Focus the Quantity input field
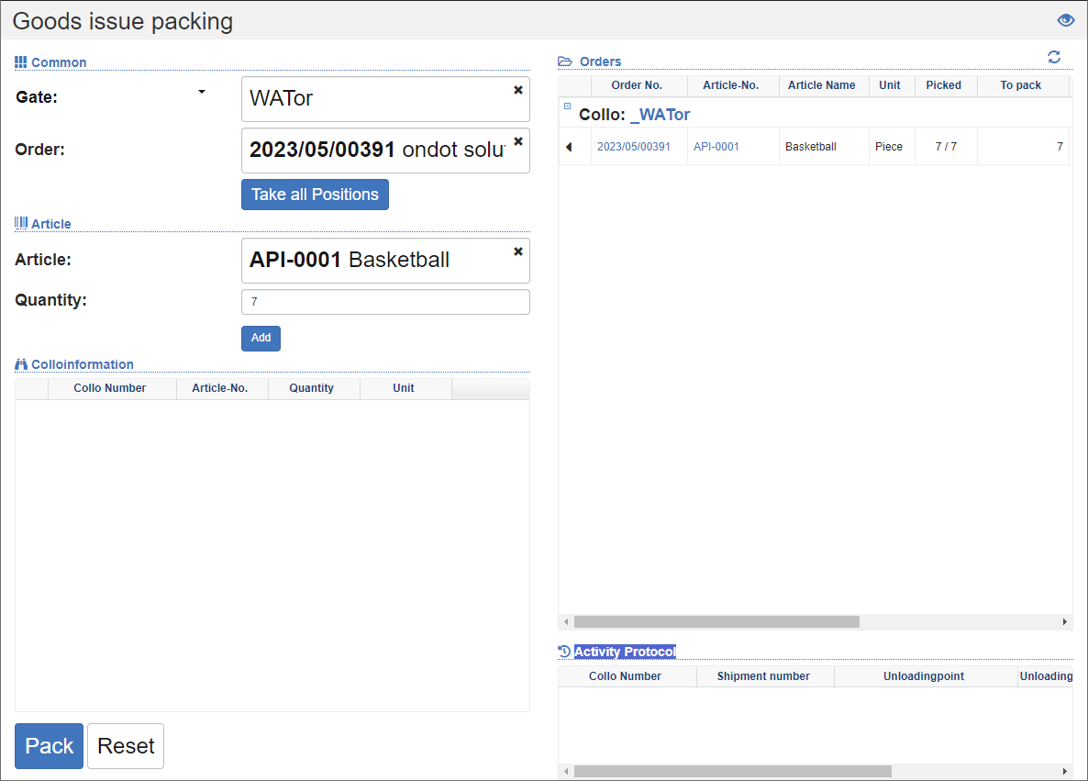 (385, 302)
